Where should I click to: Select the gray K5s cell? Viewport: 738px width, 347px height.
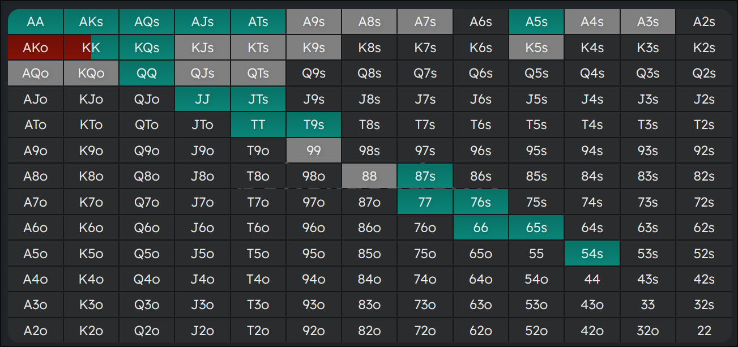coord(536,48)
